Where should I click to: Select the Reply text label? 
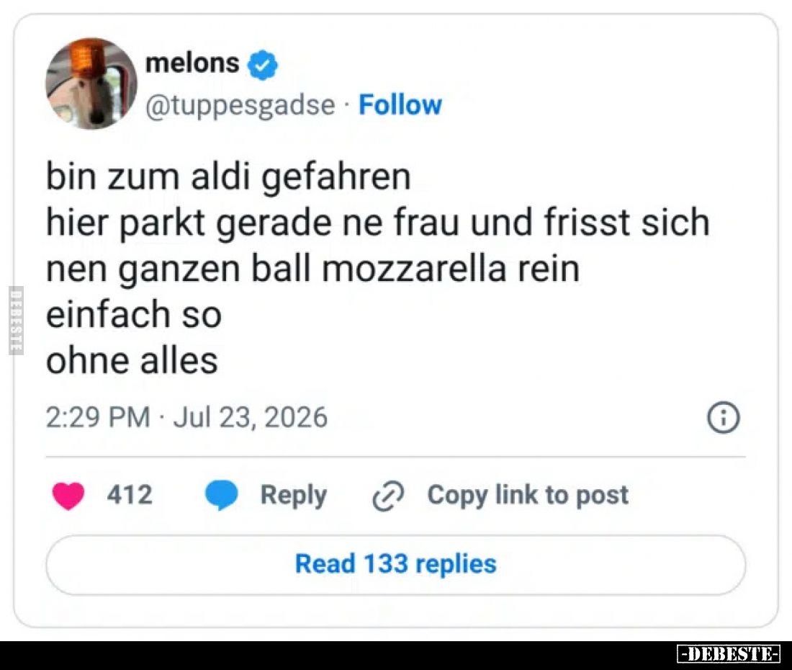tap(294, 495)
